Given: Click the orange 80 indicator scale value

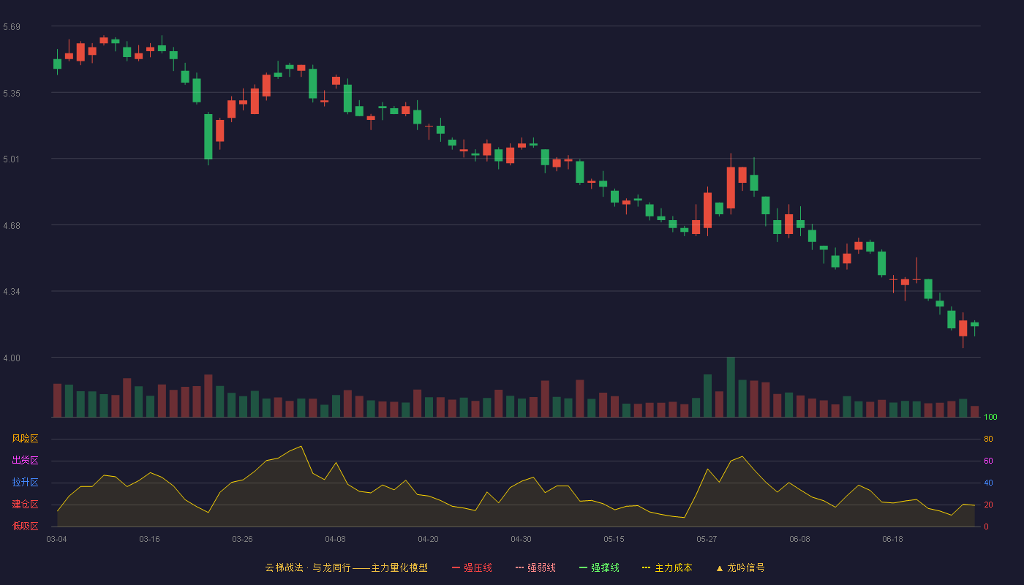Looking at the screenshot, I should tap(988, 439).
